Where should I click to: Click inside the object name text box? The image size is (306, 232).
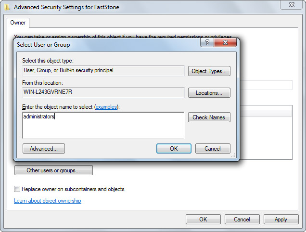coord(103,125)
